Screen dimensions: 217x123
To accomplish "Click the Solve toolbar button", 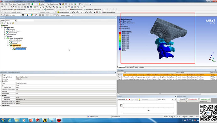I will pos(42,4).
